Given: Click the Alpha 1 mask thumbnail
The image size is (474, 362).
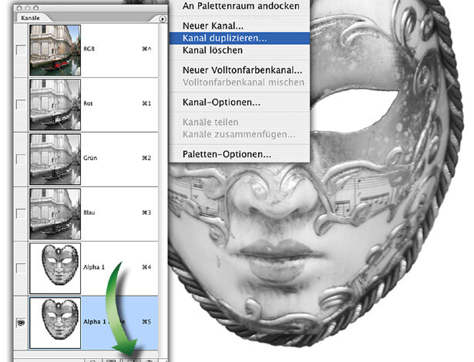Looking at the screenshot, I should click(x=55, y=268).
